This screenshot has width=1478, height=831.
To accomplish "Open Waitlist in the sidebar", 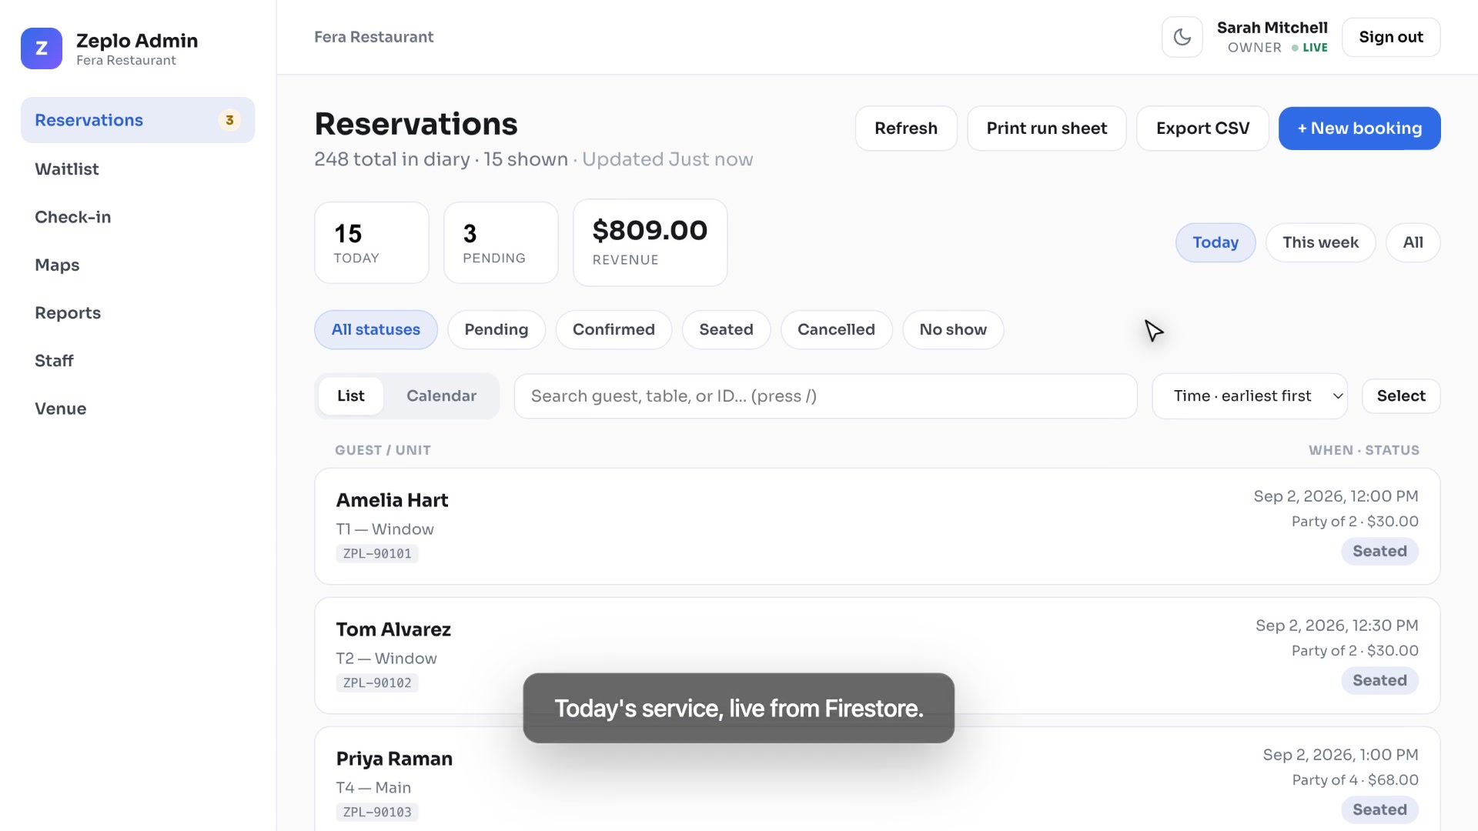I will coord(138,169).
